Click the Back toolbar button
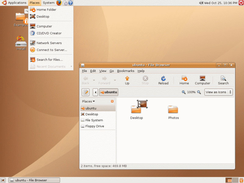Viewport: 244px width, 183px height. [x=86, y=80]
